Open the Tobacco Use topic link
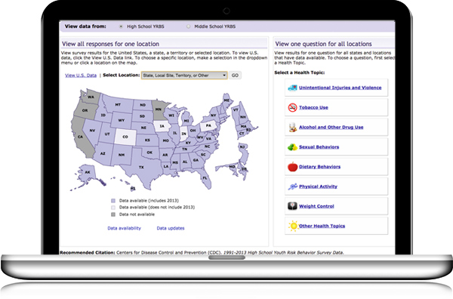The image size is (453, 299). pos(313,107)
